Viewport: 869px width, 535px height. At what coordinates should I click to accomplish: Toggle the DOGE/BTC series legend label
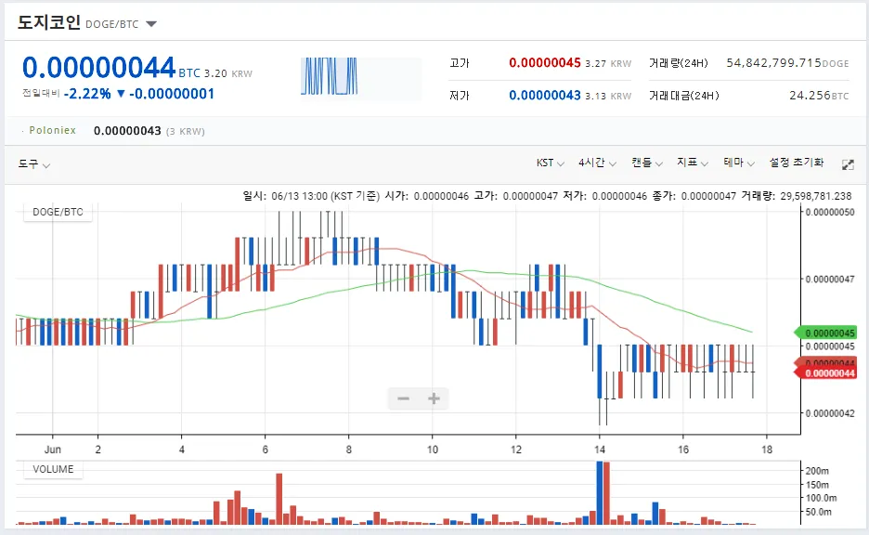(58, 212)
